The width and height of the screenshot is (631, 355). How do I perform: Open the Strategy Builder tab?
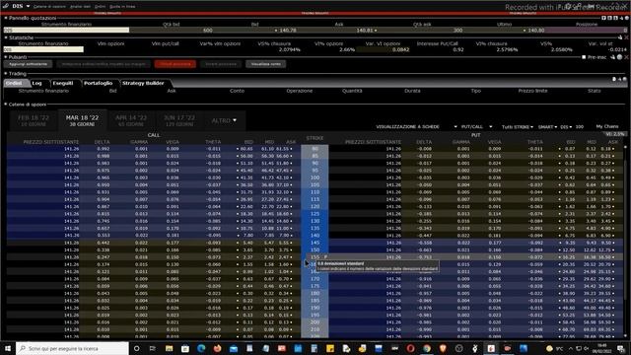pos(143,83)
